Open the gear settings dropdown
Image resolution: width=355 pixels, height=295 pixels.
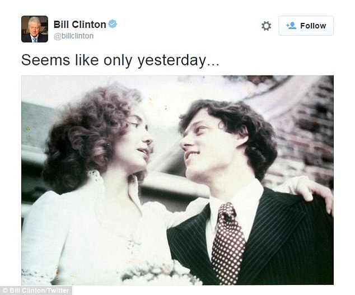pos(266,26)
